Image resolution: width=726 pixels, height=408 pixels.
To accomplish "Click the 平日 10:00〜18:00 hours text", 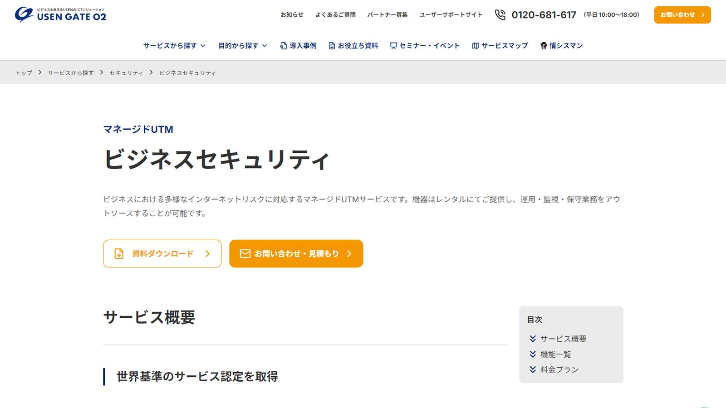I will pos(612,15).
